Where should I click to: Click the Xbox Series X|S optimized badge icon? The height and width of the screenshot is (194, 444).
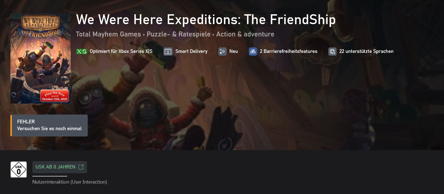81,52
